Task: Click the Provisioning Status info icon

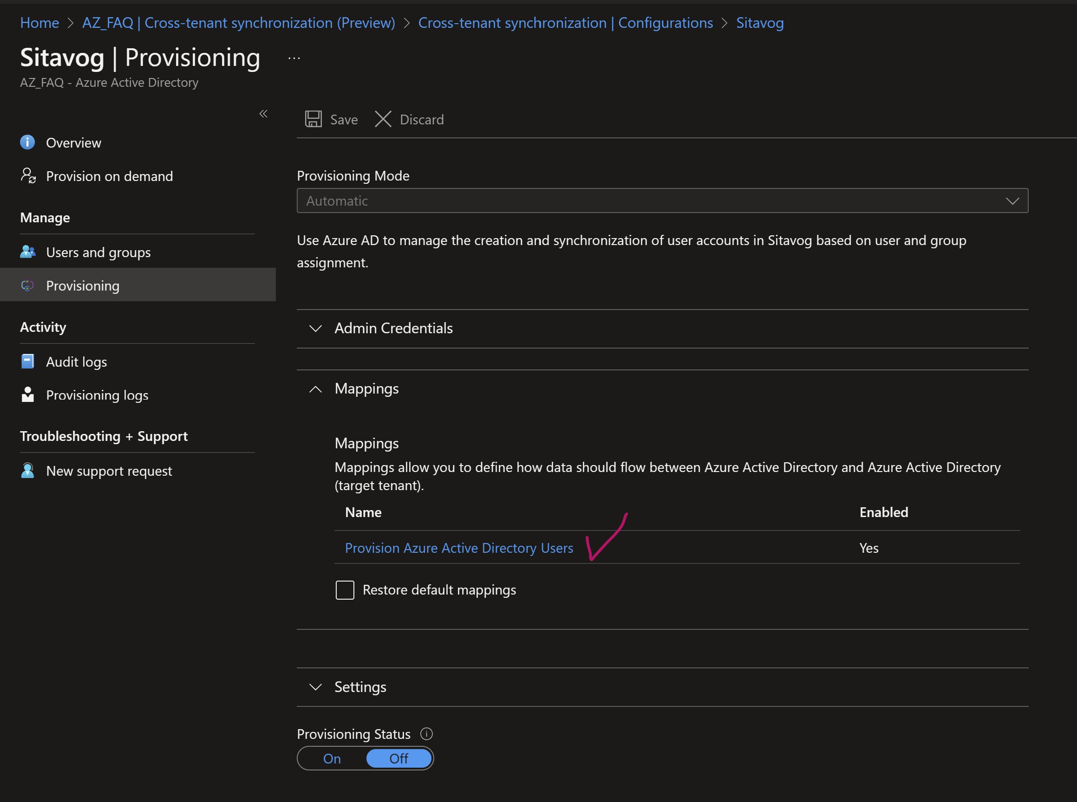Action: (x=426, y=734)
